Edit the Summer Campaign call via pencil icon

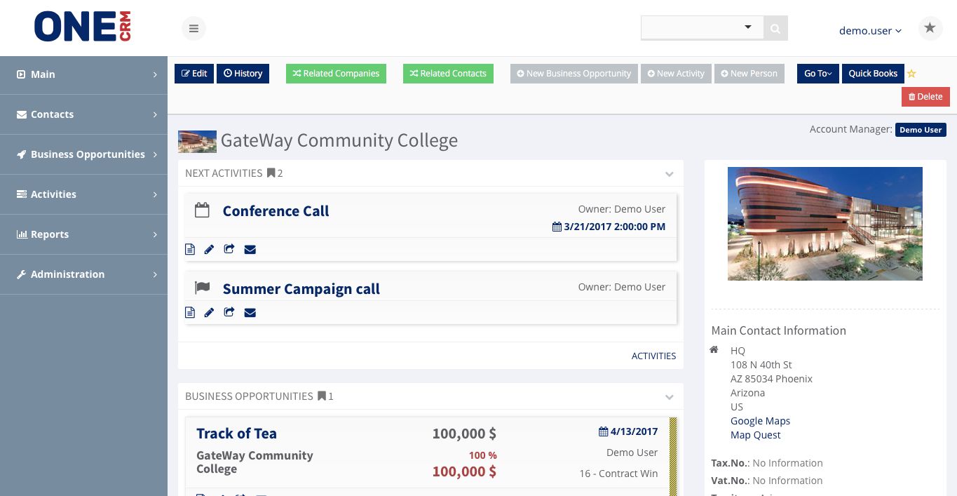[209, 312]
